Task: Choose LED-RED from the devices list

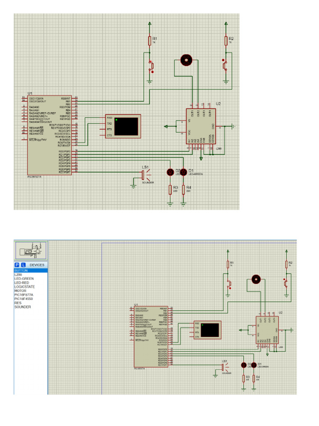Action: (22, 283)
